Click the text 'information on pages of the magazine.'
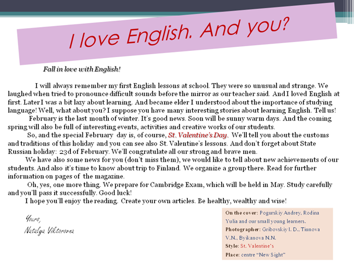 pos(66,176)
